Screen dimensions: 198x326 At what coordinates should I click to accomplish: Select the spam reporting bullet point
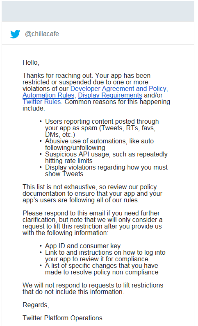click(x=102, y=128)
